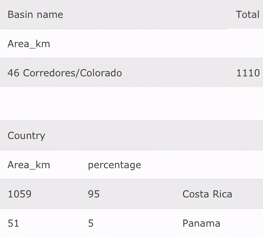Image resolution: width=263 pixels, height=238 pixels.
Task: Click the "percentage" column header
Action: tap(114, 165)
